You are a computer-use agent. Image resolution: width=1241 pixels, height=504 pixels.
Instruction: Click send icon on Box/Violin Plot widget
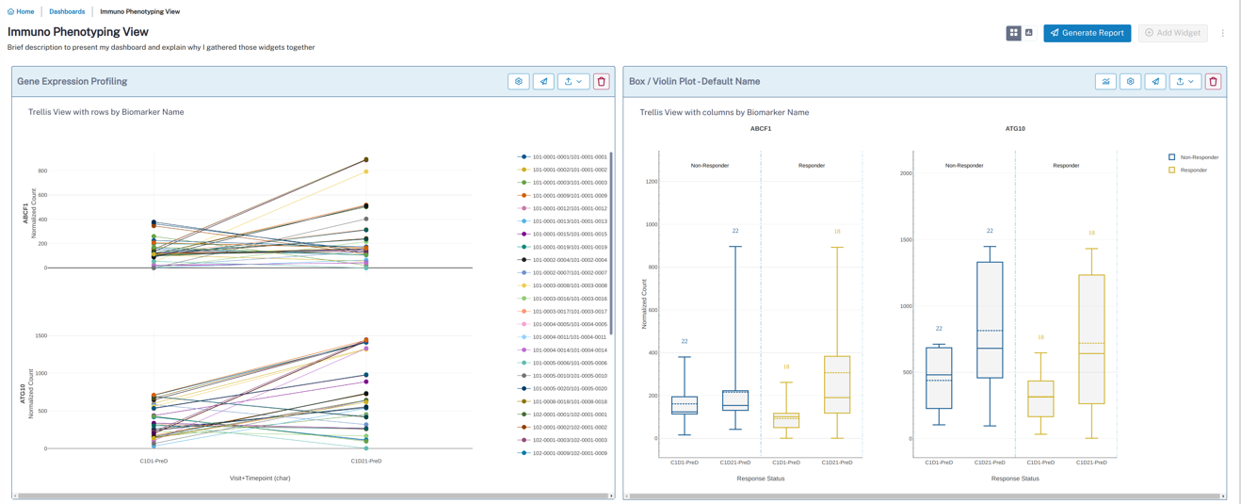1155,82
